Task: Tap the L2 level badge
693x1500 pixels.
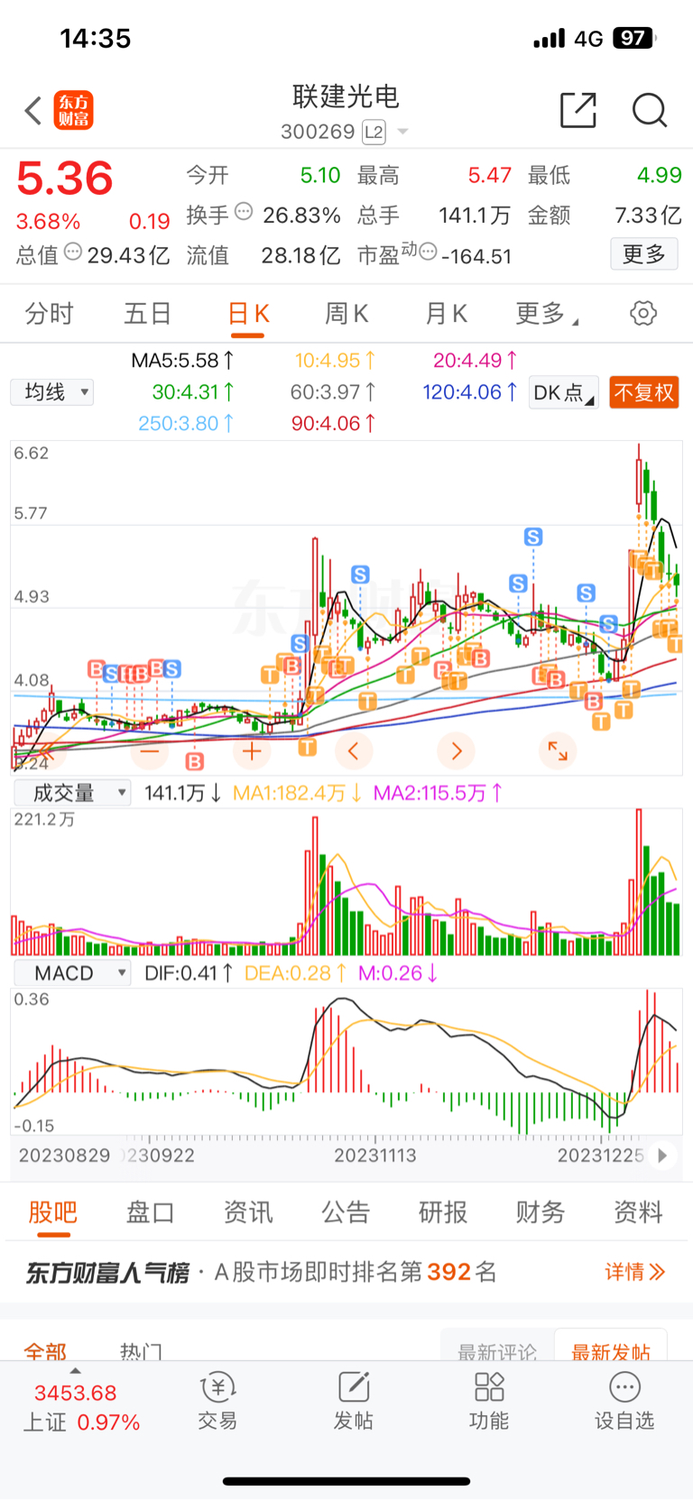Action: point(374,133)
